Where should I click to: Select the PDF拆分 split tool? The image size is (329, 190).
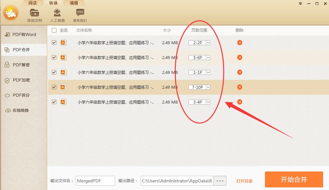pos(20,95)
